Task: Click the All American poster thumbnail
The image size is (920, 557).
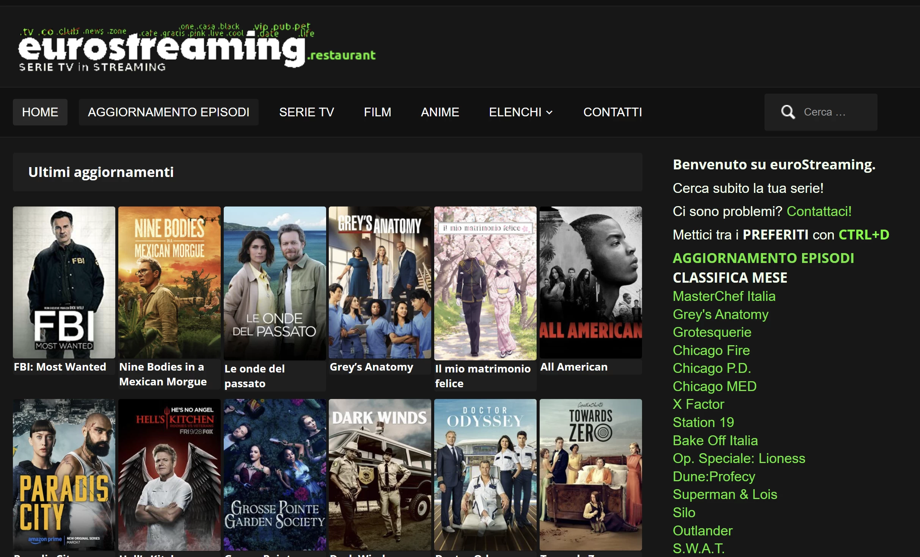Action: point(590,282)
